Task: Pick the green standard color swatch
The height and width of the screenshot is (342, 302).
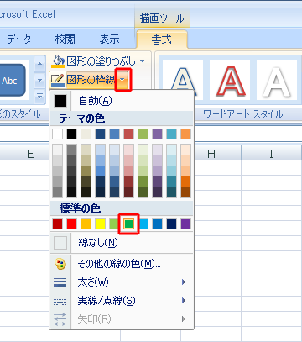Action: click(x=128, y=224)
